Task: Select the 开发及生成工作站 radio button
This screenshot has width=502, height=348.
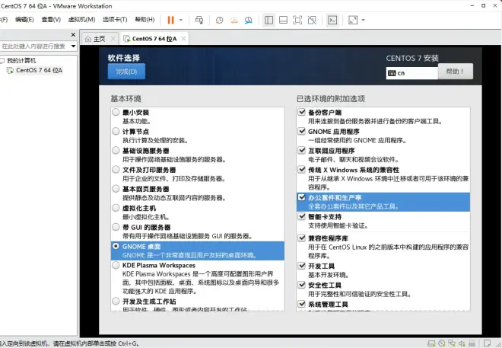Action: pos(116,302)
